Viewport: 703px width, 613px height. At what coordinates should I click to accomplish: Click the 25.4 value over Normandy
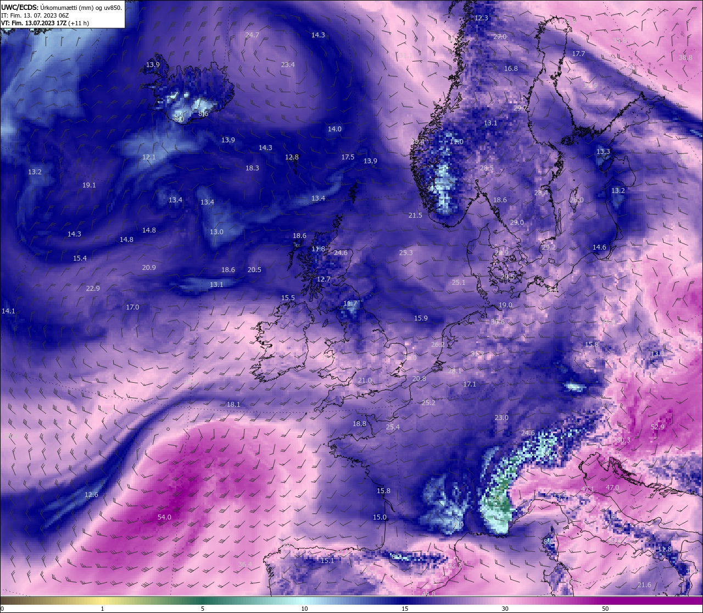tap(393, 427)
